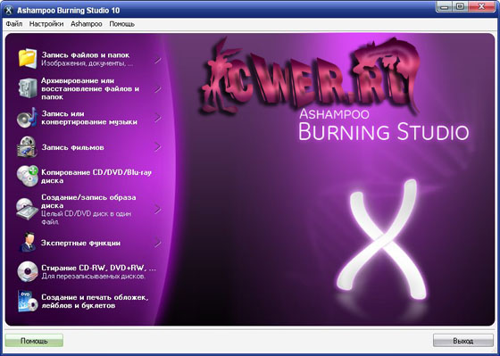Expand arrow next to Экспертные функции
This screenshot has height=356, width=500.
tap(157, 243)
